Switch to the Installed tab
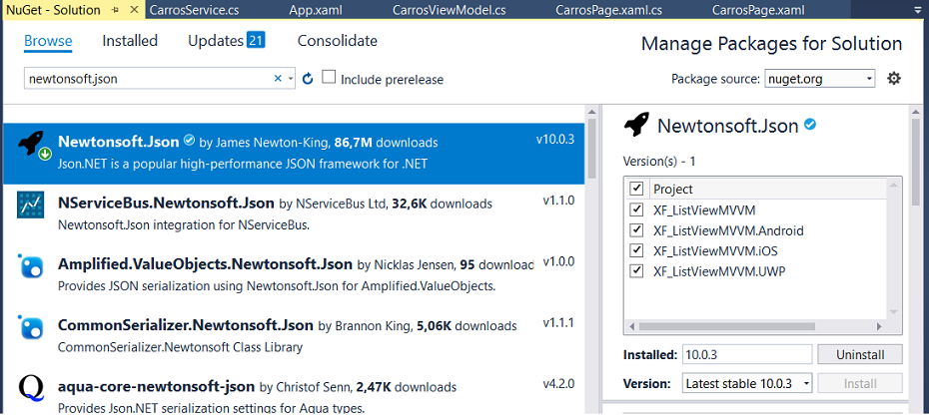The width and height of the screenshot is (929, 417). tap(130, 40)
